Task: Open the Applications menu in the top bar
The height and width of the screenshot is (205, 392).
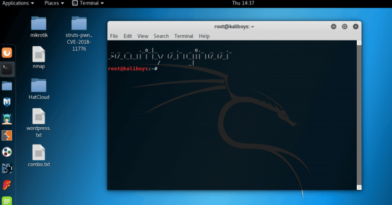Action: click(18, 3)
